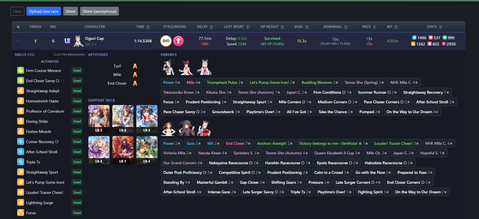Screen dimensions: 479x219
Task: Click the info icon beside TIME header
Action: point(148,27)
